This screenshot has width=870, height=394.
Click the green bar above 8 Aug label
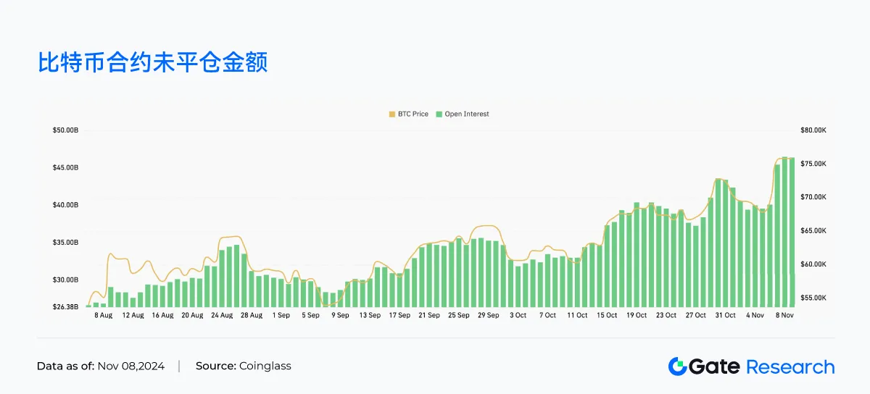pyautogui.click(x=104, y=305)
